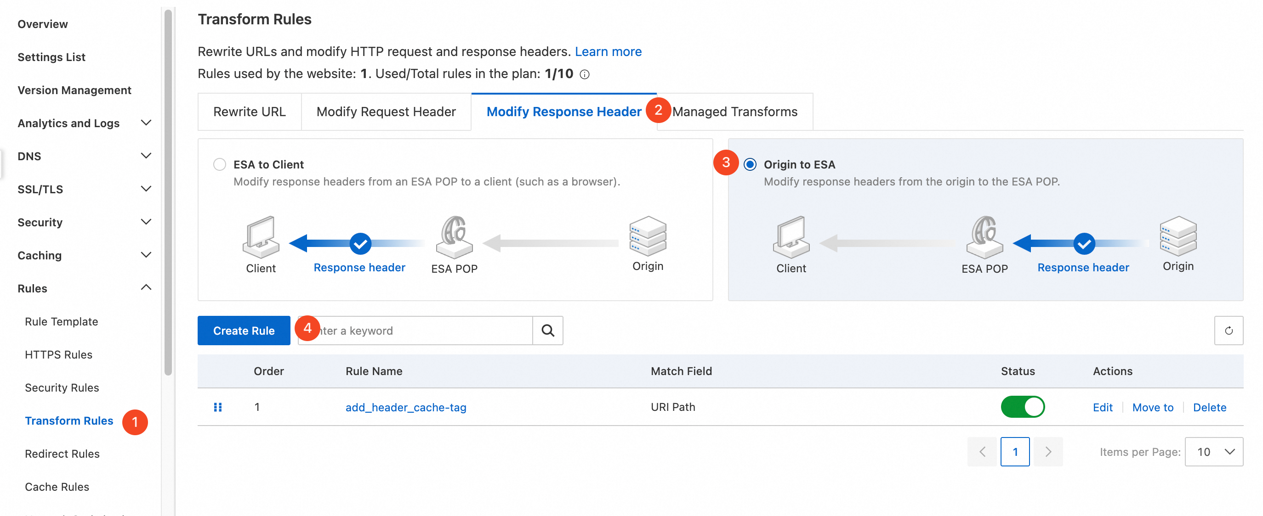
Task: Follow the Learn more link
Action: tap(608, 51)
